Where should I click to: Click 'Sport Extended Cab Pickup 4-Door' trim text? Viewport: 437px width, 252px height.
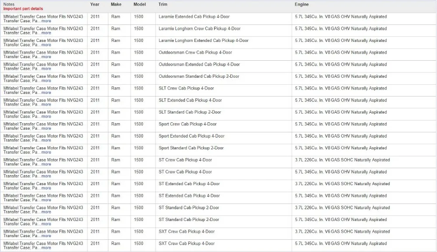(x=191, y=136)
